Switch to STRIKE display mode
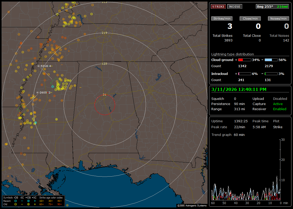 tap(218, 6)
